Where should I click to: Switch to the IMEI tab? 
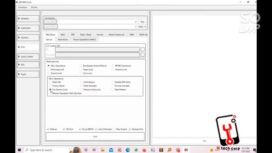(132, 35)
